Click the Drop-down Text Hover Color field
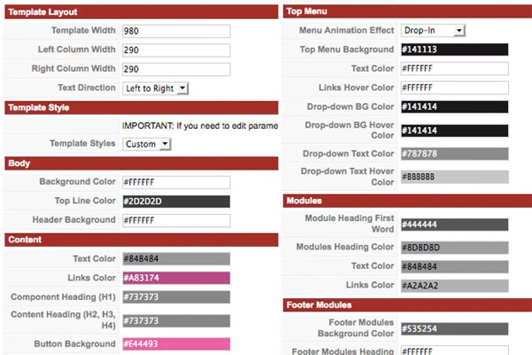 tap(454, 177)
